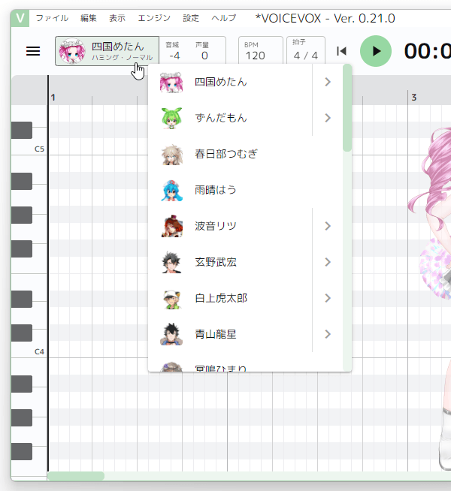Expand styles for 玄野武宏
Viewport: 451px width, 491px height.
tap(328, 262)
